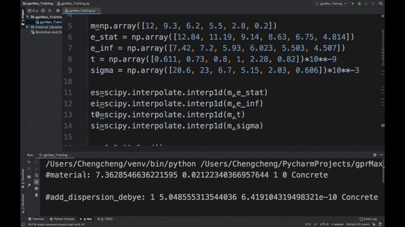Click the UTF-8 encoding in status bar

(x=324, y=224)
